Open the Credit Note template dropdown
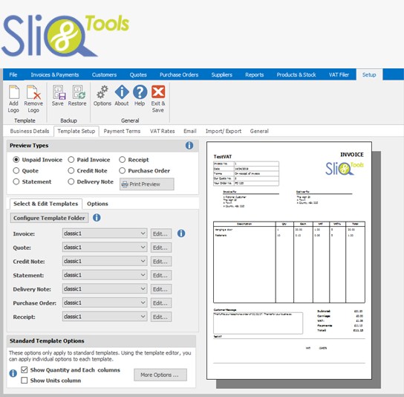This screenshot has width=404, height=397. (x=105, y=261)
